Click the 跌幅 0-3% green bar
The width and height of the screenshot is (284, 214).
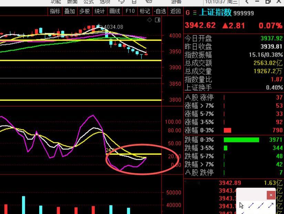(241, 140)
